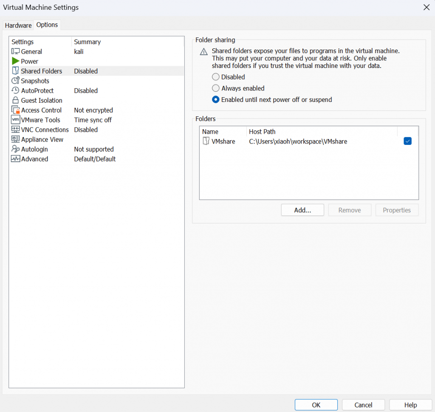Click the Advanced waveform icon
This screenshot has width=435, height=412.
pyautogui.click(x=16, y=159)
